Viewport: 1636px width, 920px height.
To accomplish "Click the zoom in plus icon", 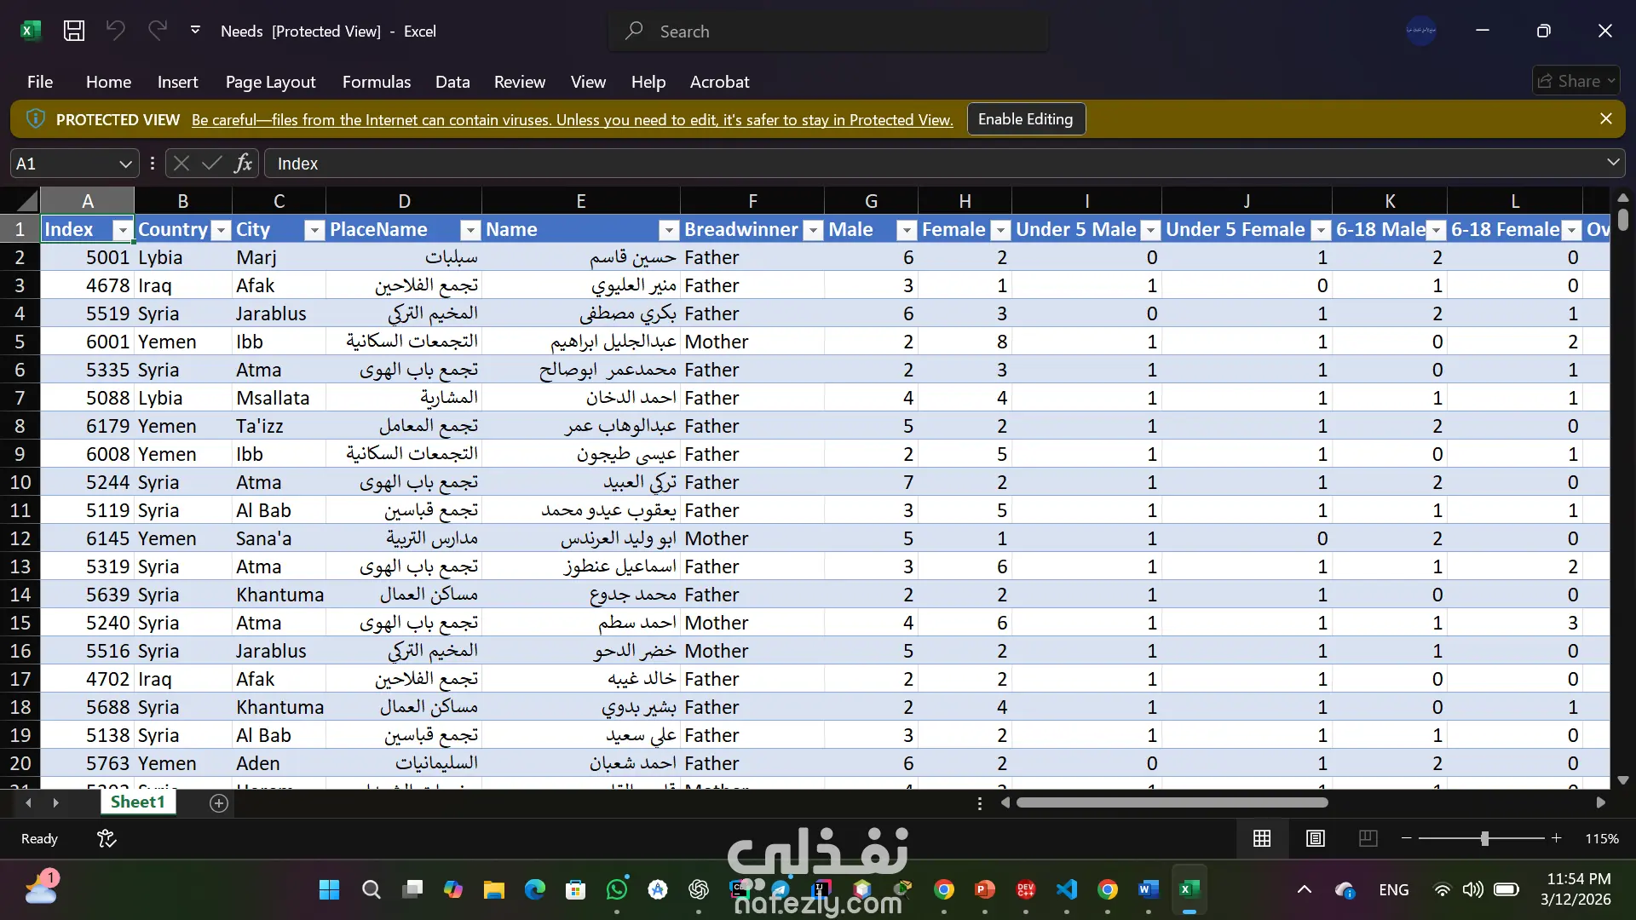I will (1556, 838).
